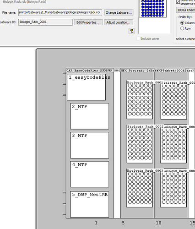195x229 pixels.
Task: Enable the Include cover checkbox
Action: [x=139, y=38]
